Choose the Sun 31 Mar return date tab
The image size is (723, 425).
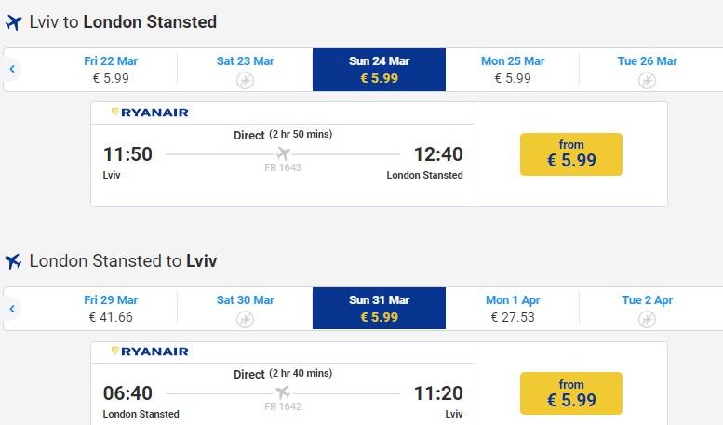pos(379,309)
